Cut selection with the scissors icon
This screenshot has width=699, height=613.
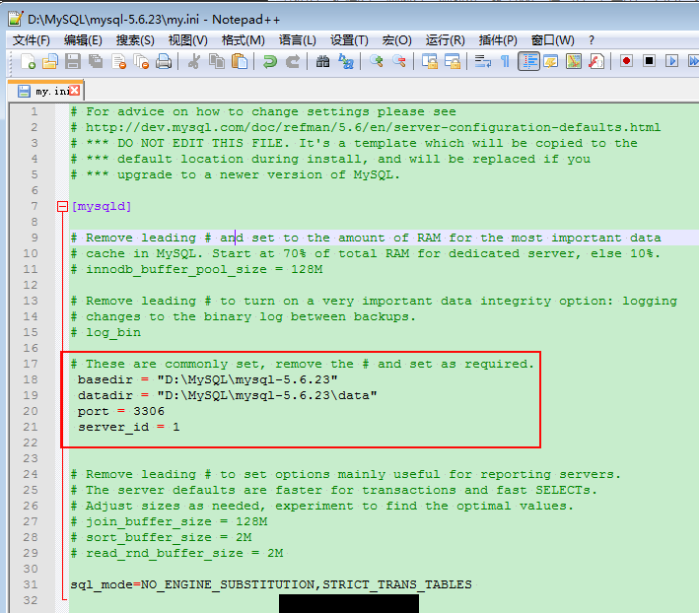[194, 61]
